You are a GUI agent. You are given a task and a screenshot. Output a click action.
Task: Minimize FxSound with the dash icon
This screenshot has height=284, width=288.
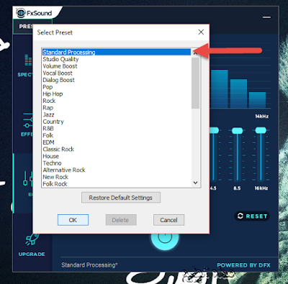pos(266,17)
